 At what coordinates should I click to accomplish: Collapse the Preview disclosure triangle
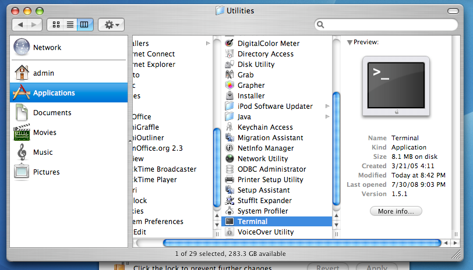pos(350,42)
